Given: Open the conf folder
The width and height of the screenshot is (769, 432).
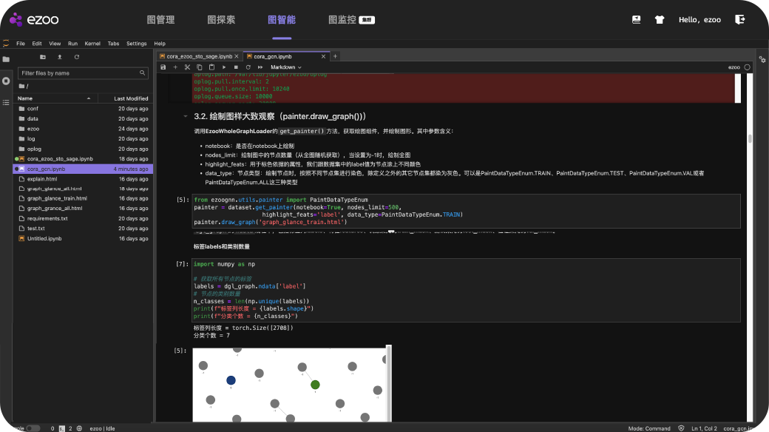Looking at the screenshot, I should 33,109.
